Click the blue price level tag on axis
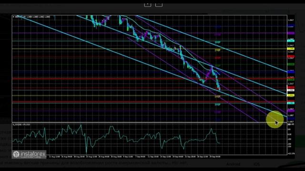The image size is (305, 171). (291, 72)
